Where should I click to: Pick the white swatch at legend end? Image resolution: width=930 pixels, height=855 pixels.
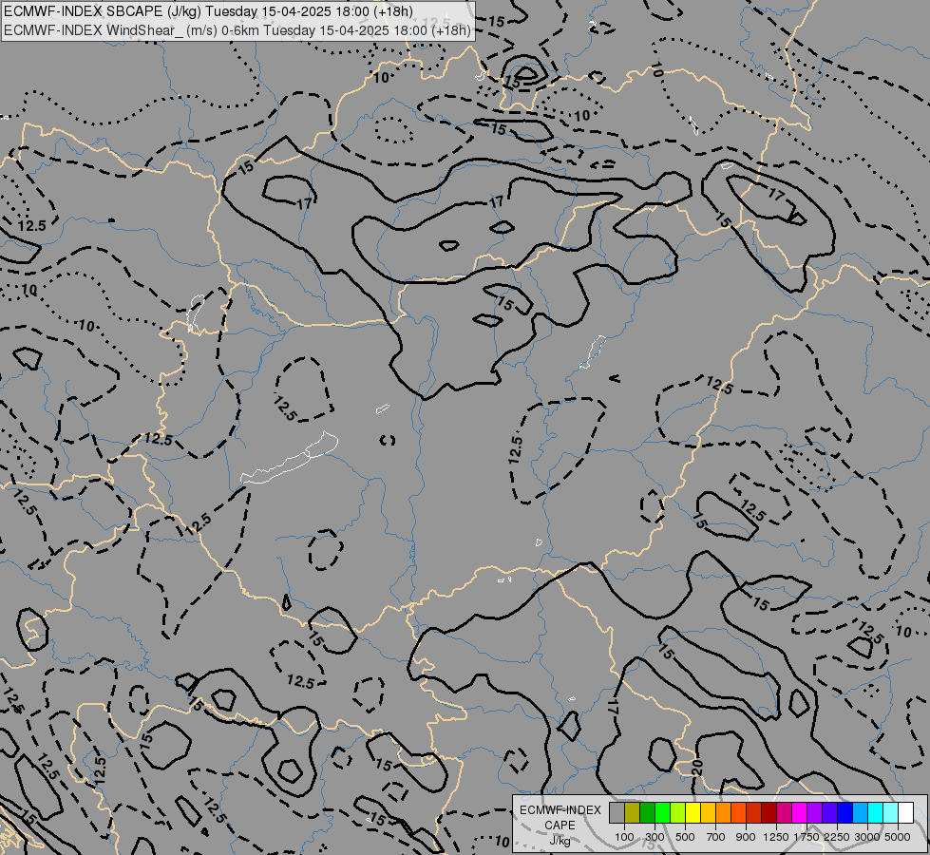[905, 813]
